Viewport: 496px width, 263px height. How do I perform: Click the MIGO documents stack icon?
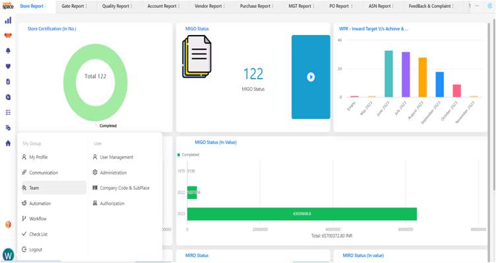[197, 56]
